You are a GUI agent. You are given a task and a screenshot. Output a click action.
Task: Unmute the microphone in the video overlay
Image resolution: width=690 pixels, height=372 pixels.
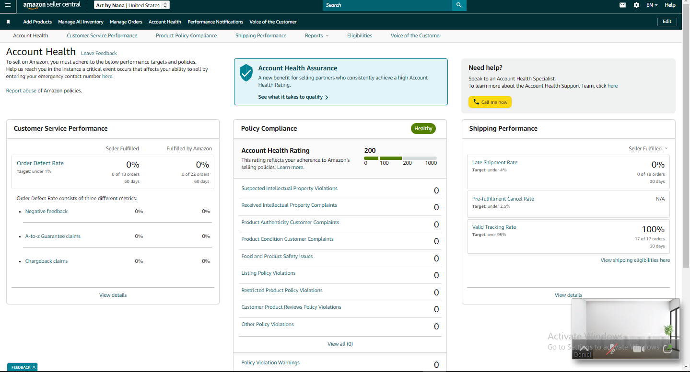(611, 349)
